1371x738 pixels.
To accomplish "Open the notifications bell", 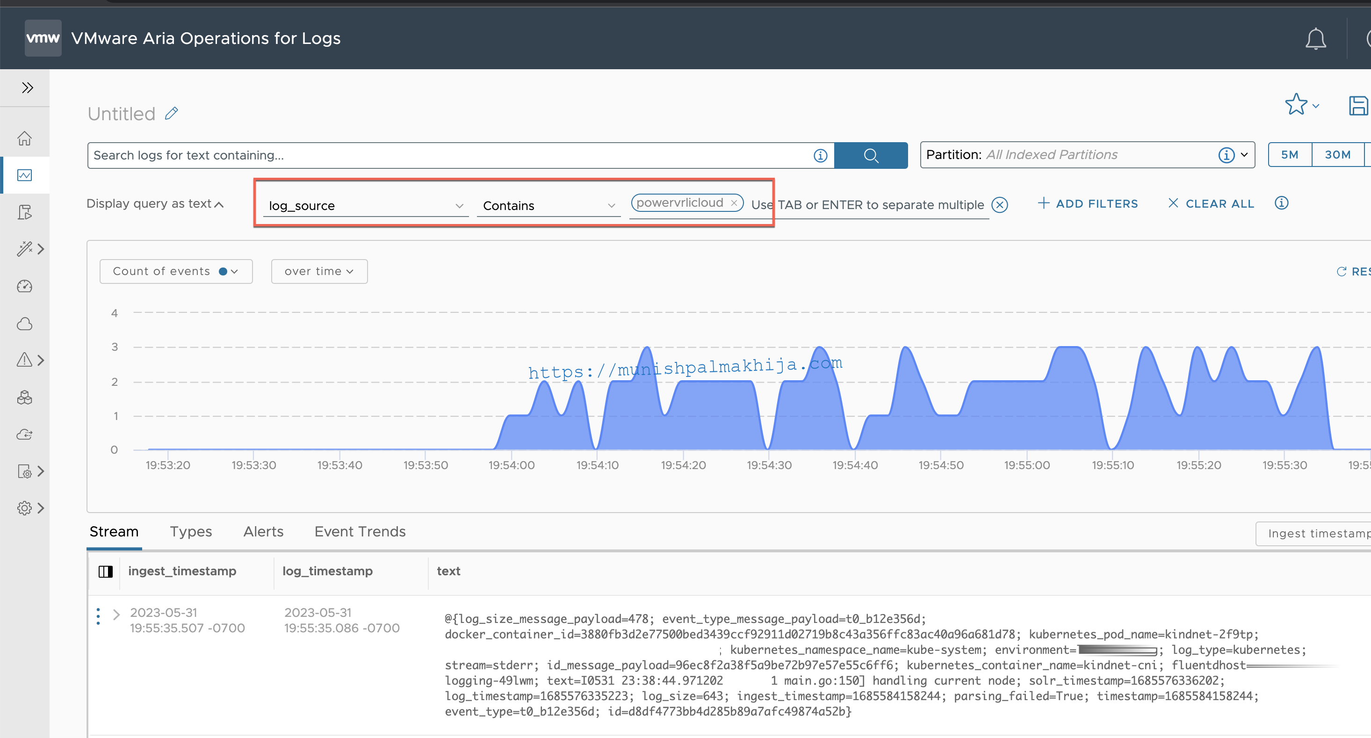I will pyautogui.click(x=1315, y=38).
